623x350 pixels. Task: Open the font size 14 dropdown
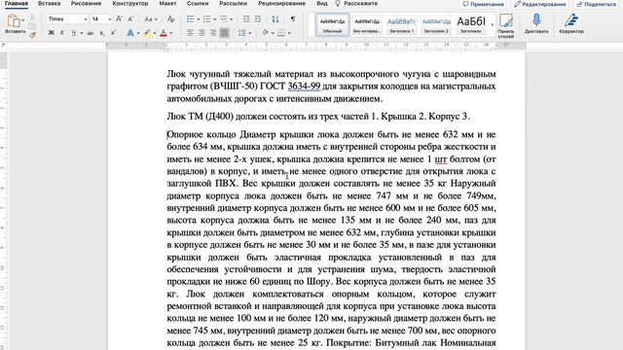point(110,19)
